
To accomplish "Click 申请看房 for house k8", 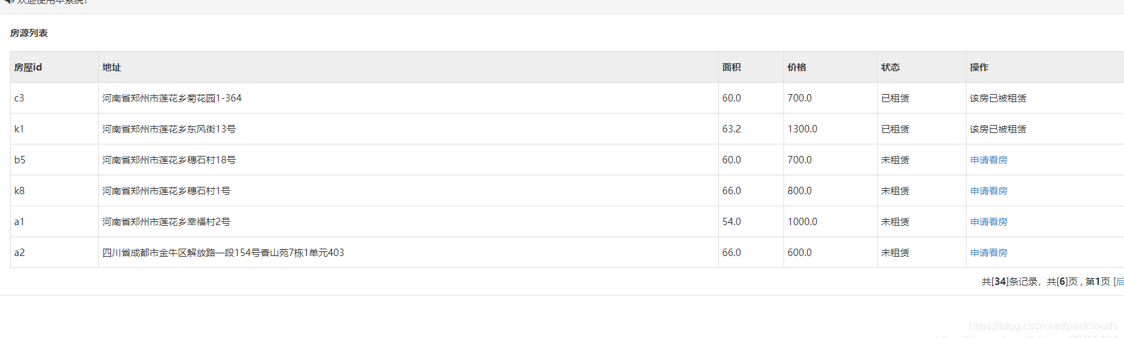I will (988, 191).
